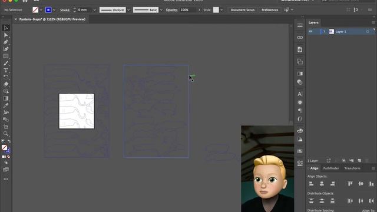Open the Transparency panel dock icon

pyautogui.click(x=300, y=82)
